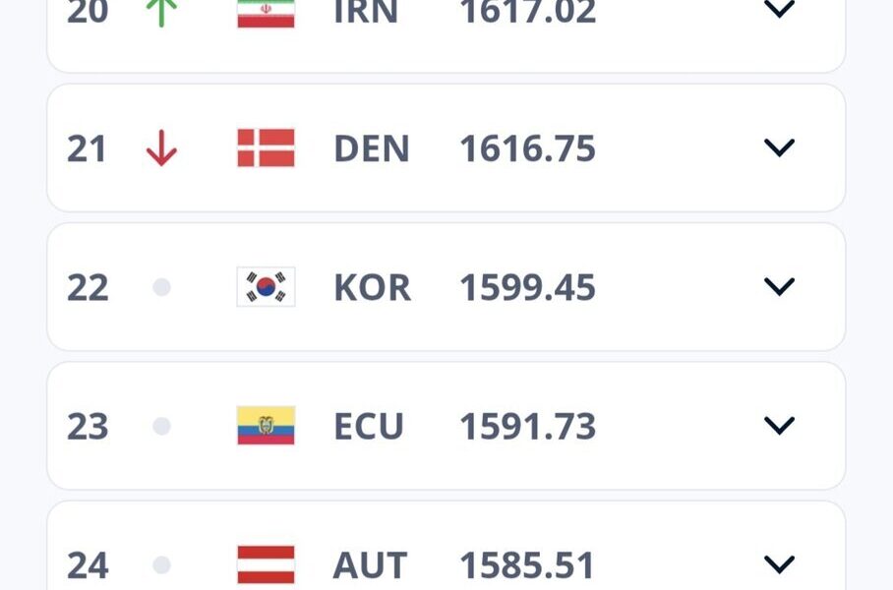This screenshot has width=893, height=590.
Task: Expand the DEN ranking details
Action: pos(779,148)
